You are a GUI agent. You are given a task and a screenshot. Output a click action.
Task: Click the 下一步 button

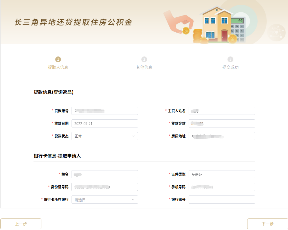(x=267, y=224)
